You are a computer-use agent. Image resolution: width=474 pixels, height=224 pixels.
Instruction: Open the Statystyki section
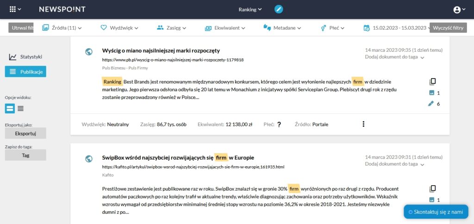coord(26,57)
